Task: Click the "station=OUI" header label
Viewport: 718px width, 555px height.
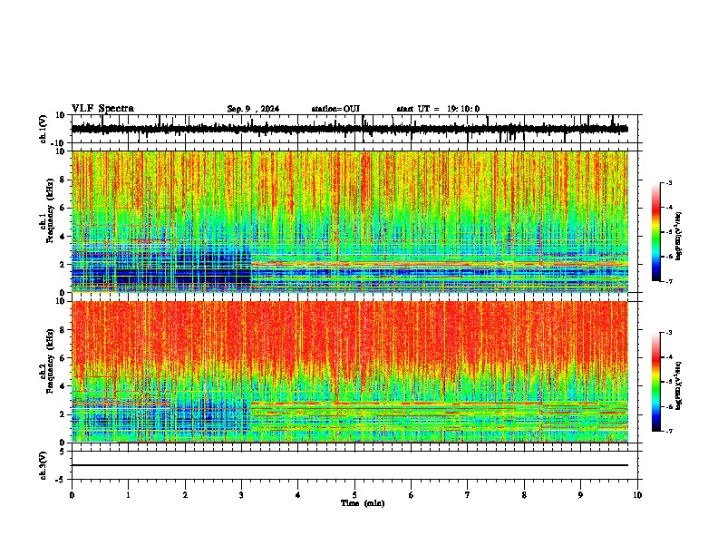Action: click(x=335, y=109)
